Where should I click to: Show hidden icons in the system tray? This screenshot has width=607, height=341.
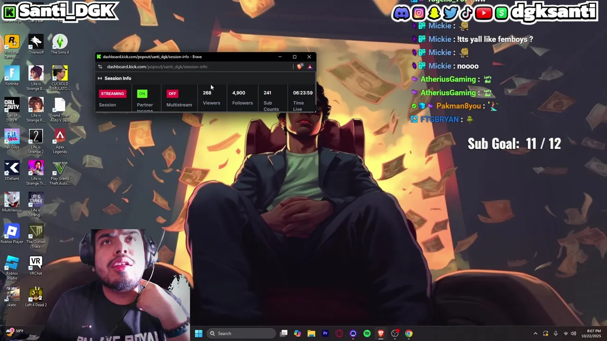point(535,333)
